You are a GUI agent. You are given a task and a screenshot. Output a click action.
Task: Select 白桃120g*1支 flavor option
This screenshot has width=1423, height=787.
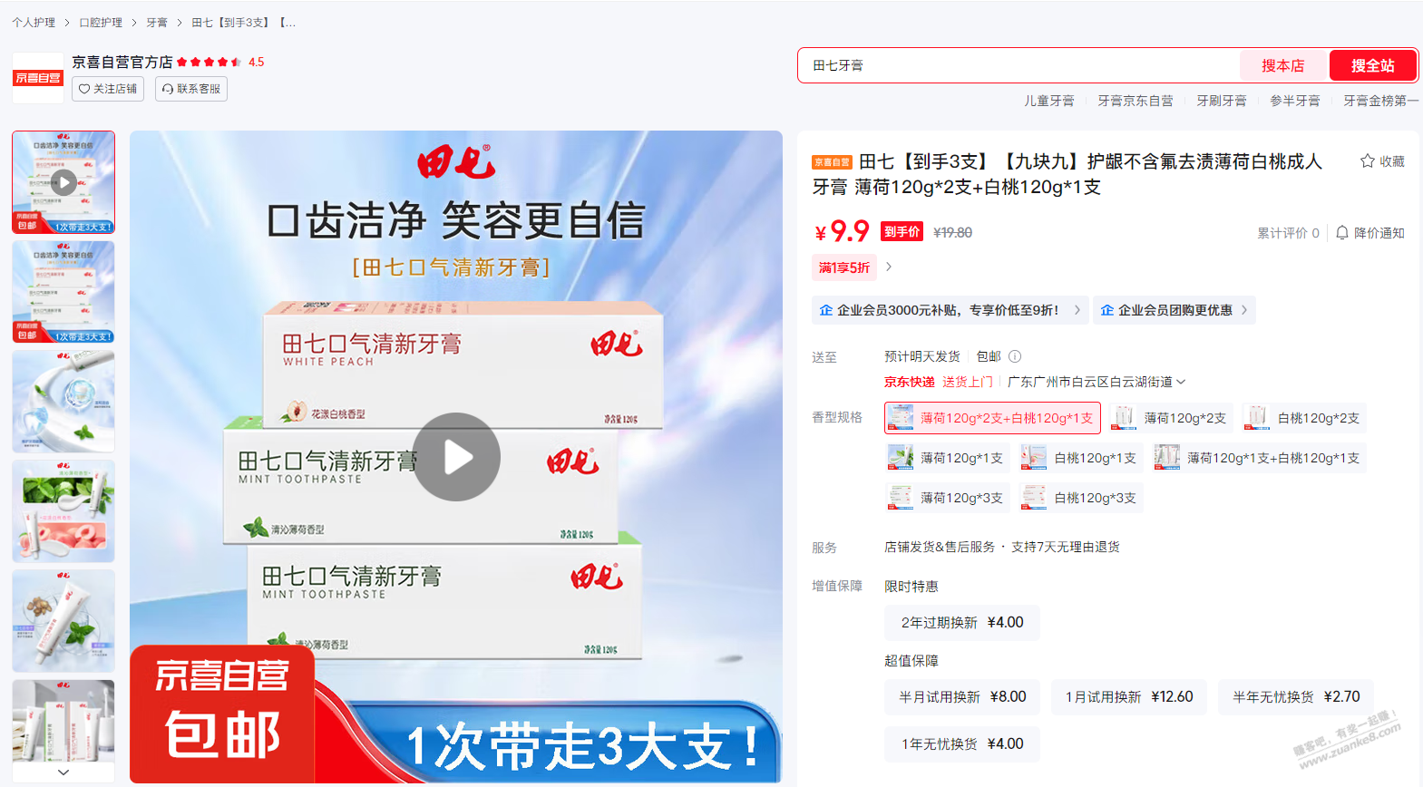click(x=1080, y=458)
